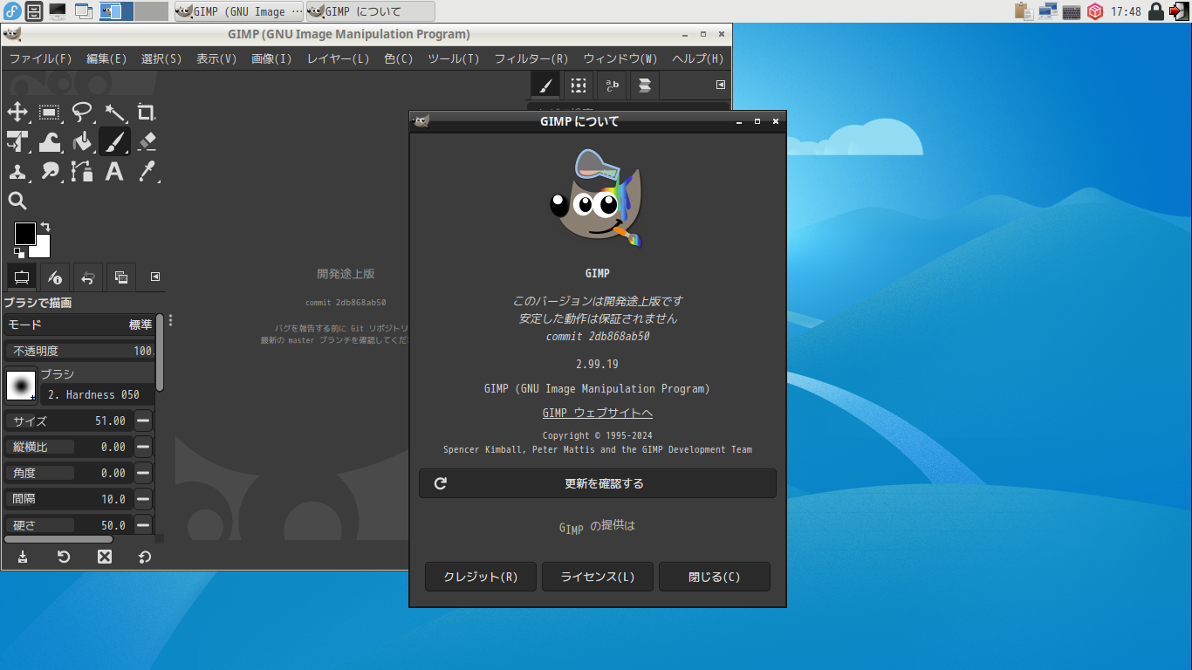Activate the Fuzzy Select magic wand tool
Screen dimensions: 1192x670
(114, 112)
